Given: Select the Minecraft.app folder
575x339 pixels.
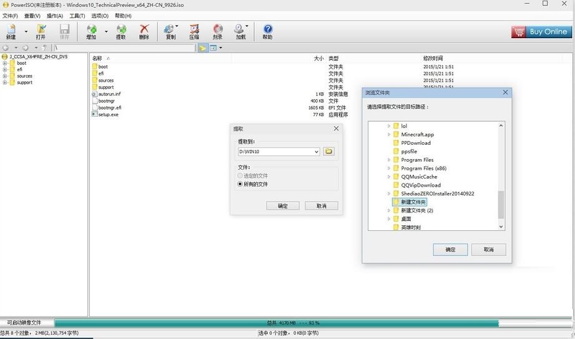Looking at the screenshot, I should (417, 135).
